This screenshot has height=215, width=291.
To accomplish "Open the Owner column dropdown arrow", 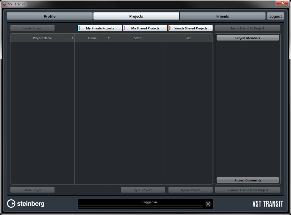I will click(109, 38).
